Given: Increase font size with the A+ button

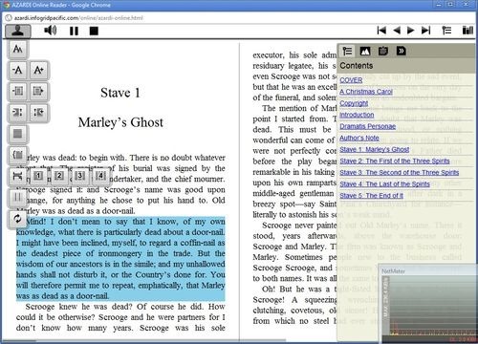Looking at the screenshot, I should click(x=38, y=70).
